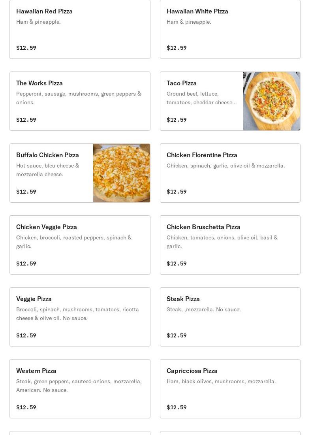The width and height of the screenshot is (310, 435).
Task: Click The Works Pizza ingredients description
Action: pyautogui.click(x=79, y=98)
